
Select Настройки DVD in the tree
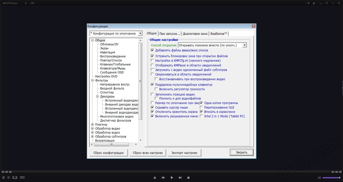106,76
